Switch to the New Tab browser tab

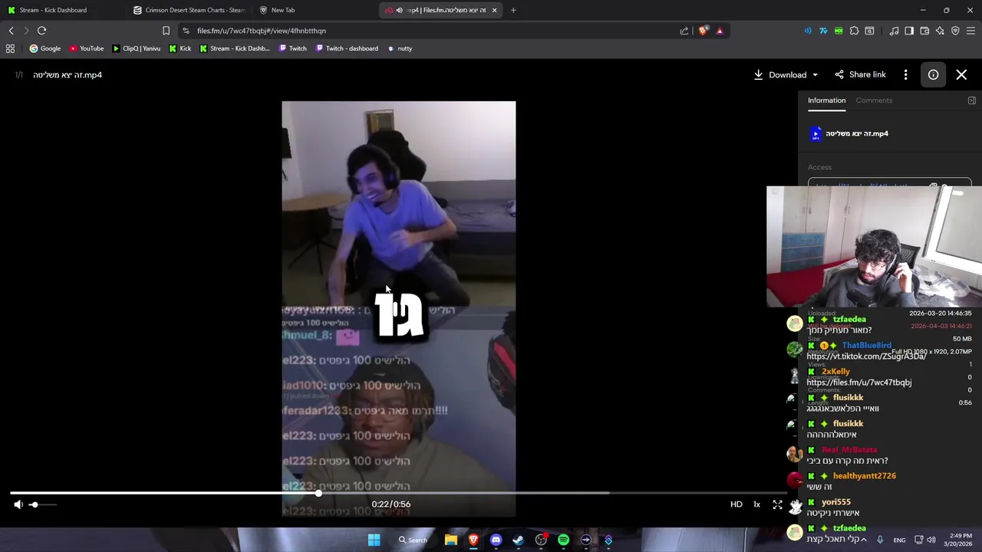click(x=315, y=10)
